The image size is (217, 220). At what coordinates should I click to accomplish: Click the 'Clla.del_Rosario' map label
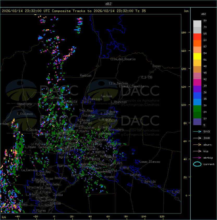123,59
